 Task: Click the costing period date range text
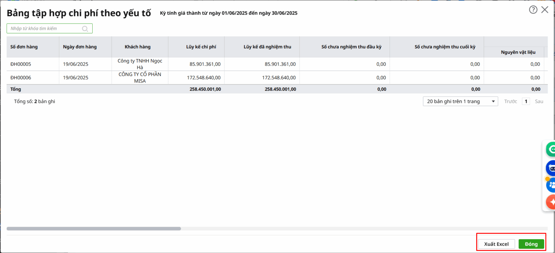[229, 13]
